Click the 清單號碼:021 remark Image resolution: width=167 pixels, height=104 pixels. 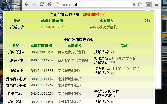tap(104, 102)
